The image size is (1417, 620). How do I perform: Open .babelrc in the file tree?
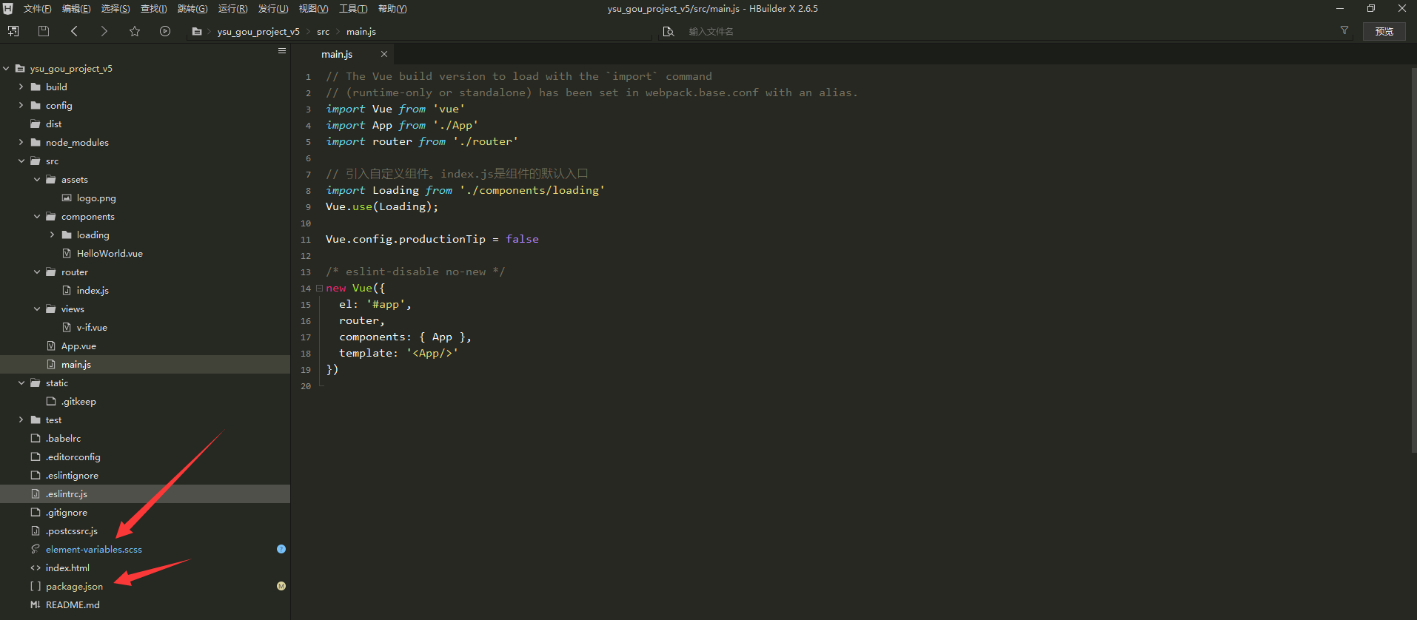coord(64,438)
